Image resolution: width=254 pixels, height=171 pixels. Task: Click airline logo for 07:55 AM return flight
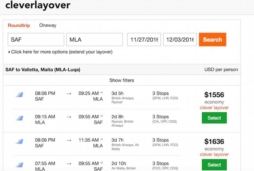[x=20, y=165]
